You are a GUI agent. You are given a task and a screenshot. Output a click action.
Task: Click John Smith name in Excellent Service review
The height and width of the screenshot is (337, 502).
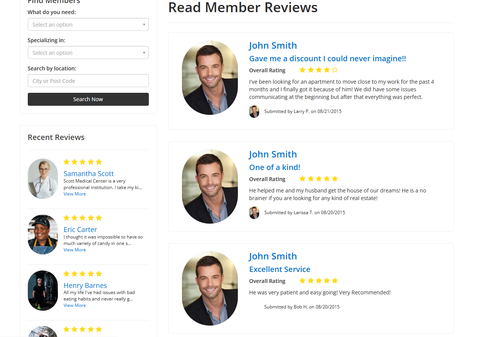click(x=273, y=256)
